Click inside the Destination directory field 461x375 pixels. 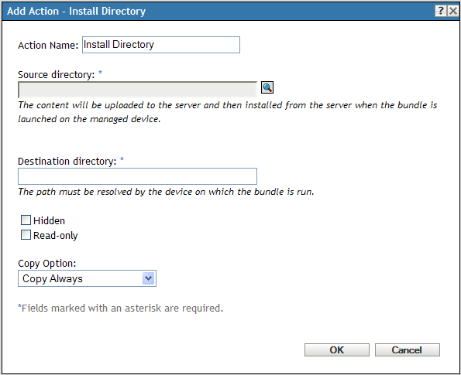(137, 176)
